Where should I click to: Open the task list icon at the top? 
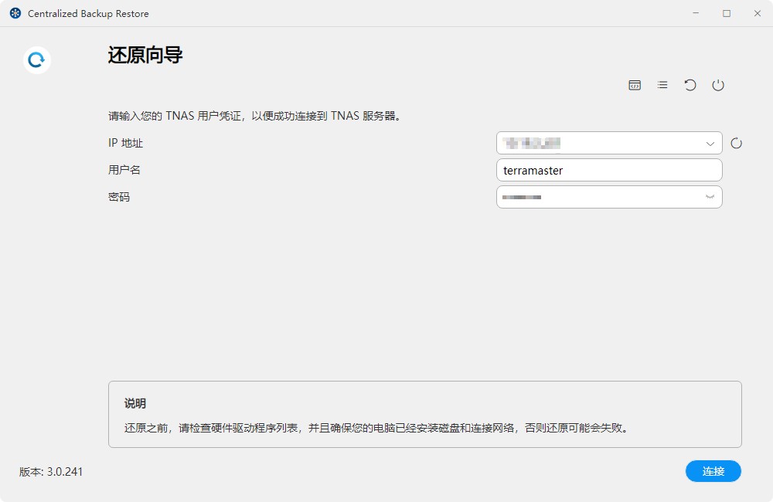click(662, 85)
